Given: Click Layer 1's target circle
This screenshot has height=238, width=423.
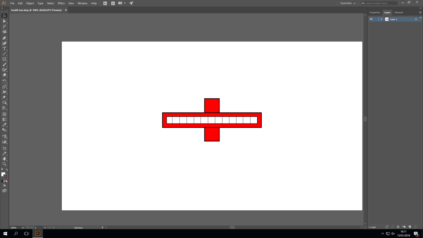Looking at the screenshot, I should click(x=416, y=19).
